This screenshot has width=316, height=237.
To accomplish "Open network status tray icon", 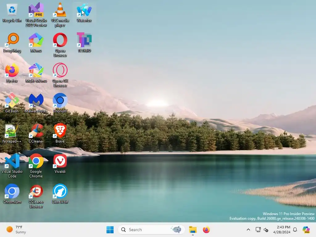I will point(258,230).
